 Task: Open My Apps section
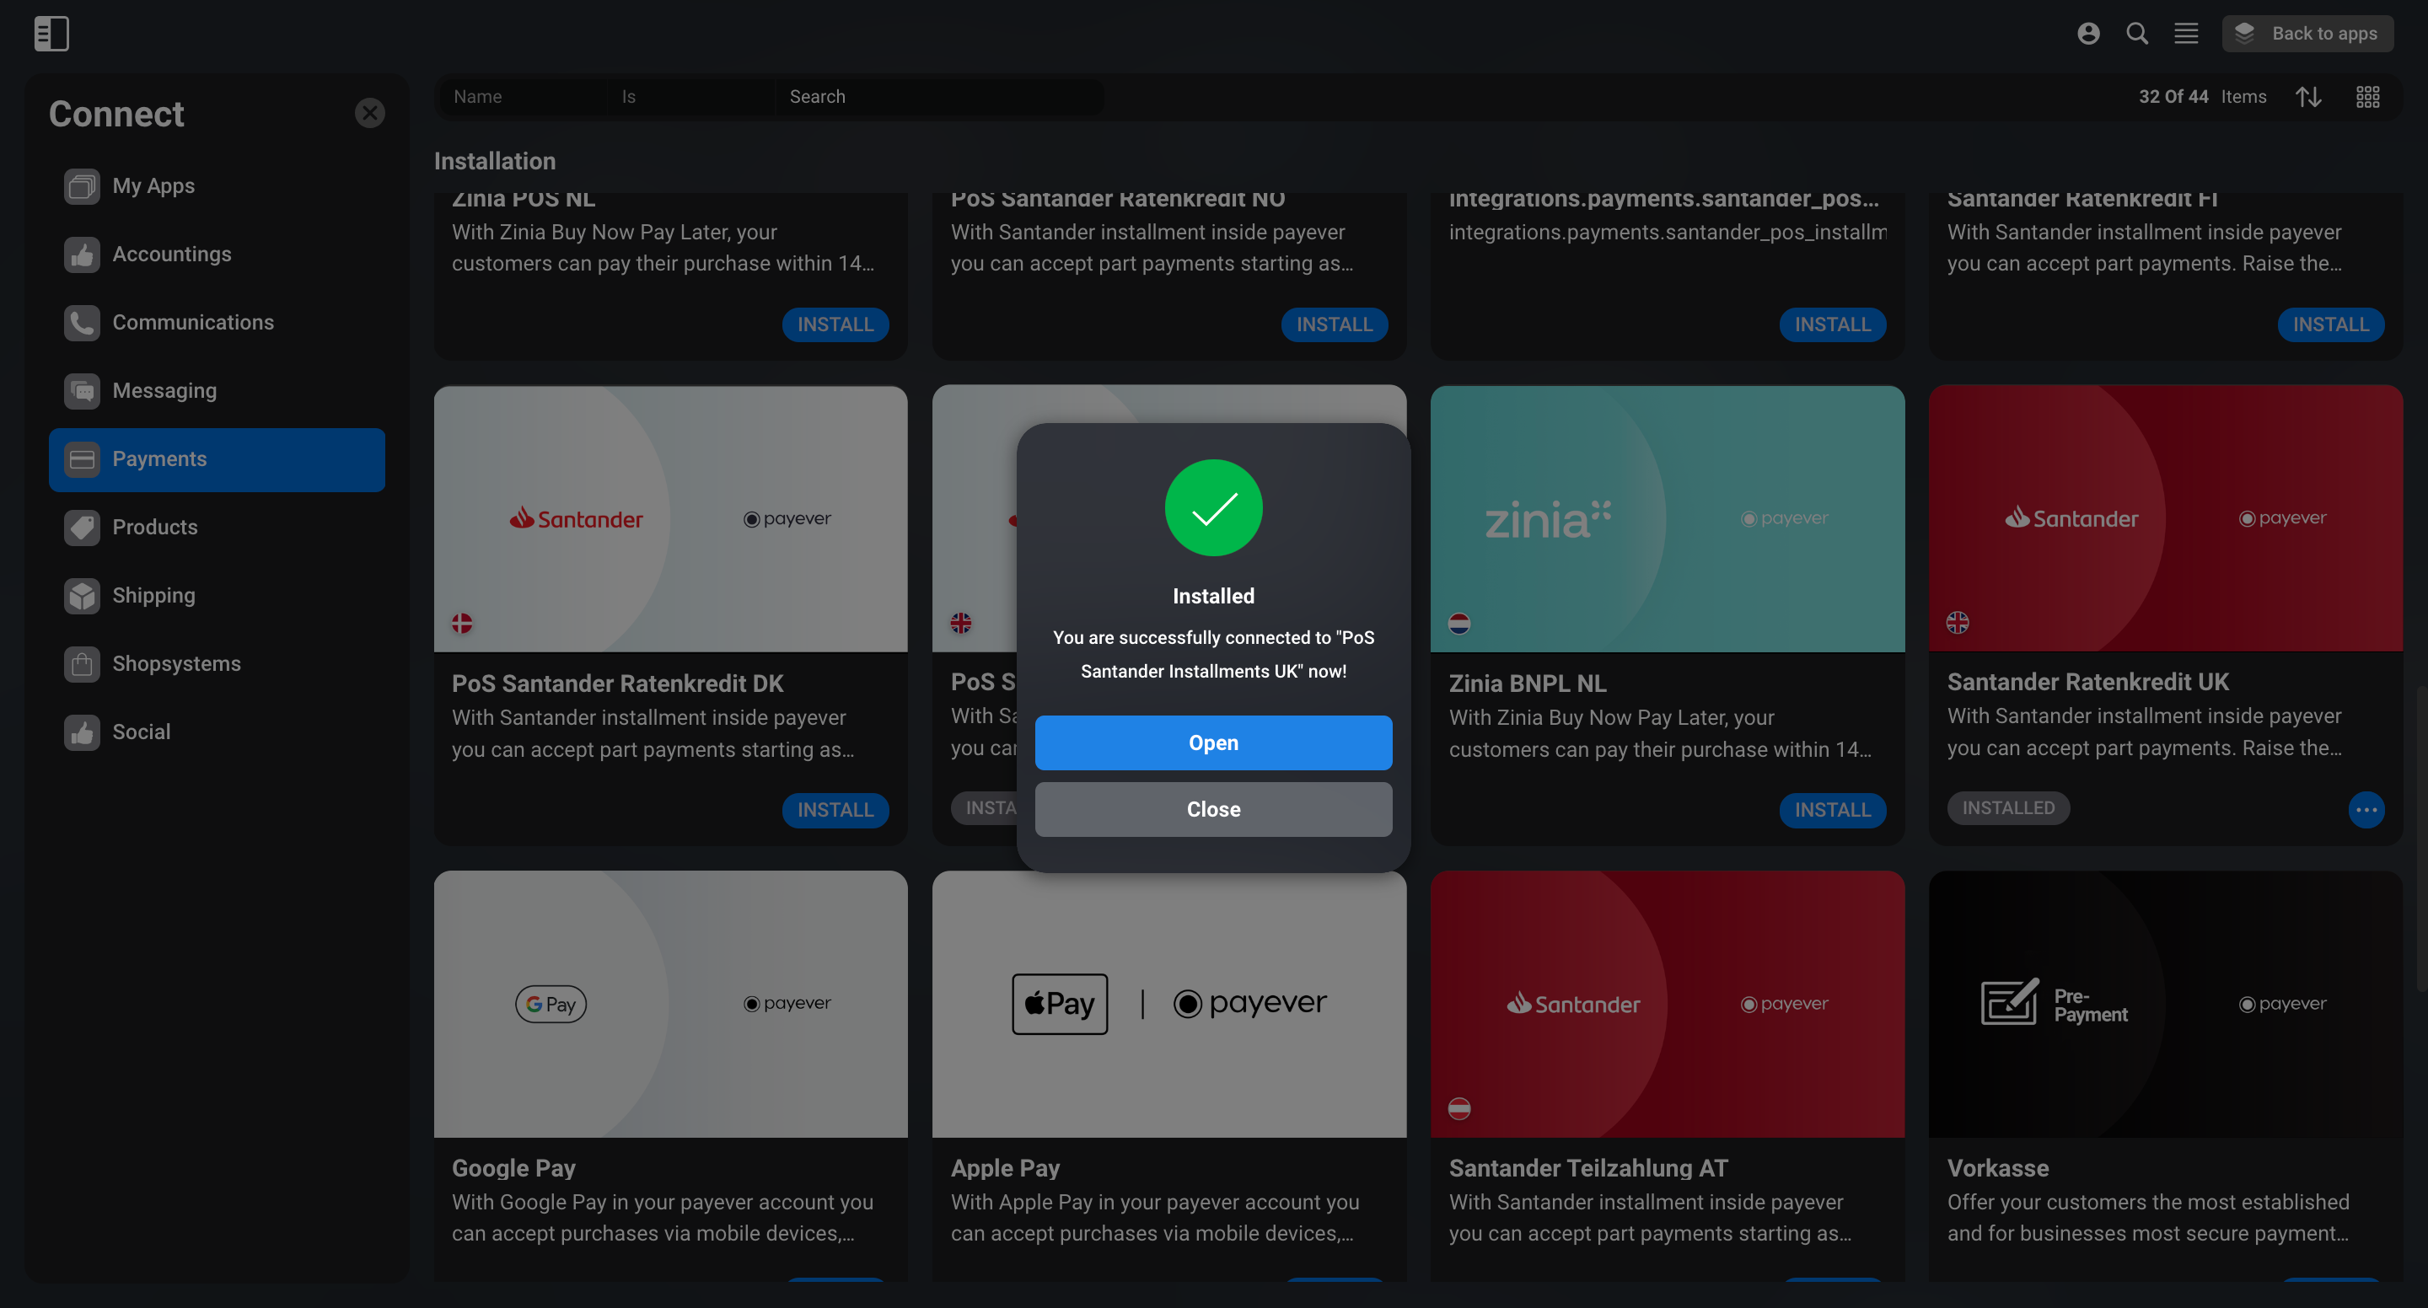pyautogui.click(x=217, y=185)
